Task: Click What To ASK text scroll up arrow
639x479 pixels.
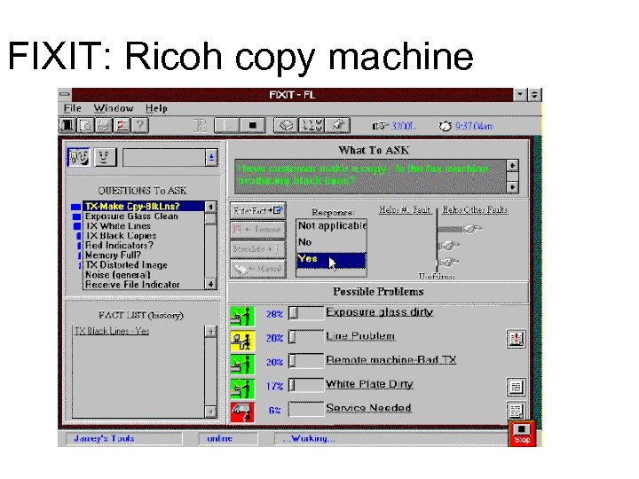Action: 512,165
